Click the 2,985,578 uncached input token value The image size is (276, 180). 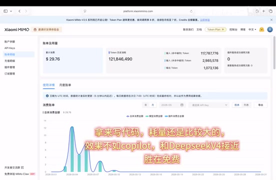210,60
